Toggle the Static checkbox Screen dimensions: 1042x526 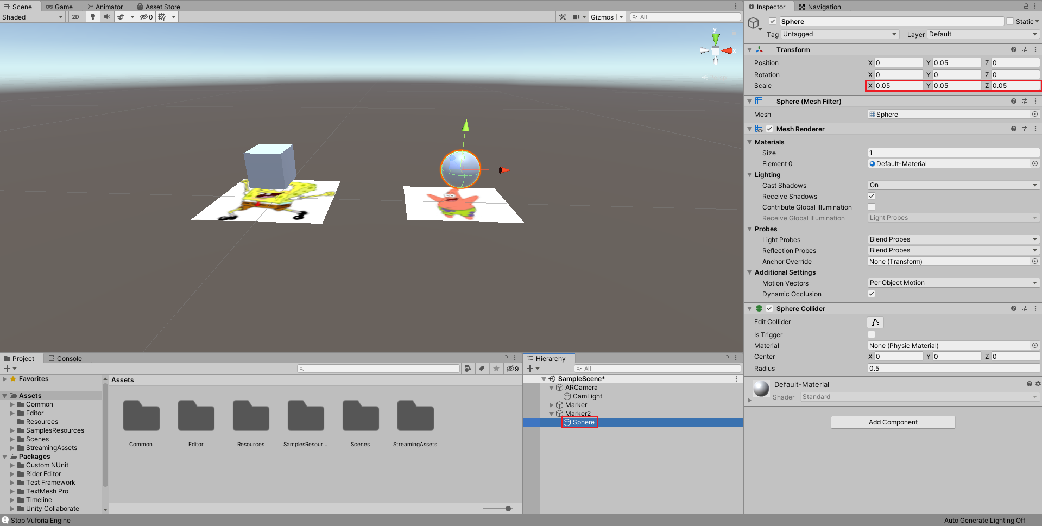coord(1010,21)
